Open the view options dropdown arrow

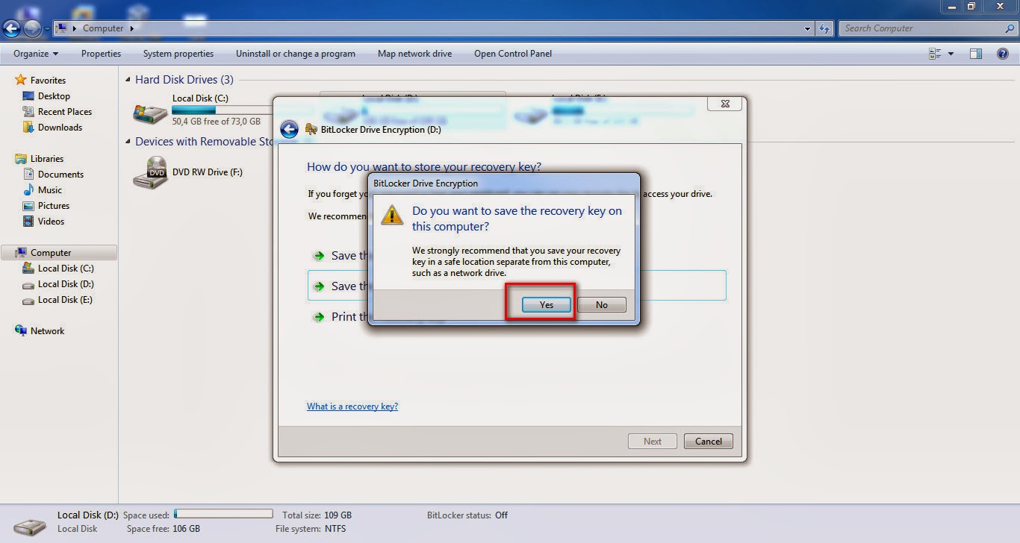[x=951, y=54]
